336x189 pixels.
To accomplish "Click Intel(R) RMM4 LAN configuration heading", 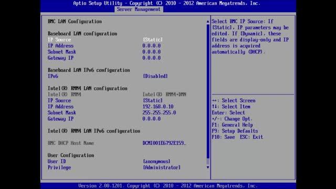I will [88, 89].
